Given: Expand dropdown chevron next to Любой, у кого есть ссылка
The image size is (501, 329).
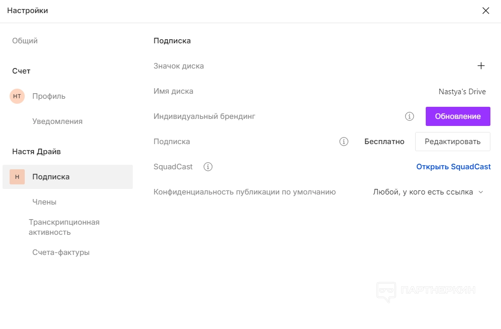Looking at the screenshot, I should [x=481, y=192].
